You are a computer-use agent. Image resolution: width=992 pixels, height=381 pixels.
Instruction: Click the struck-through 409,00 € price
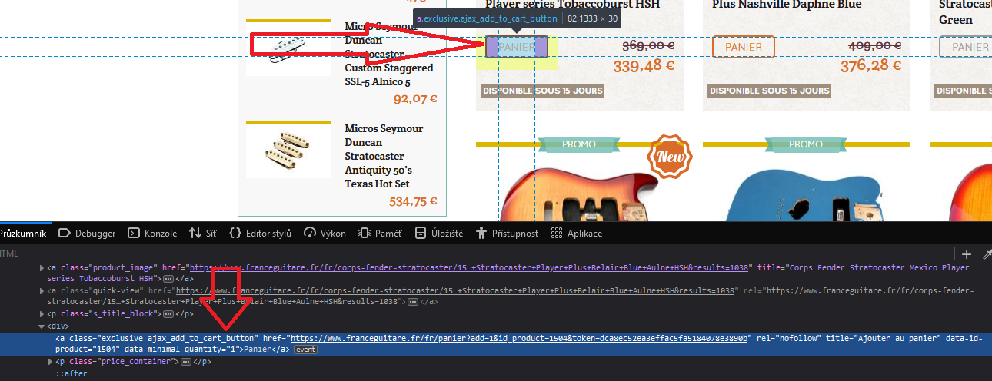875,46
